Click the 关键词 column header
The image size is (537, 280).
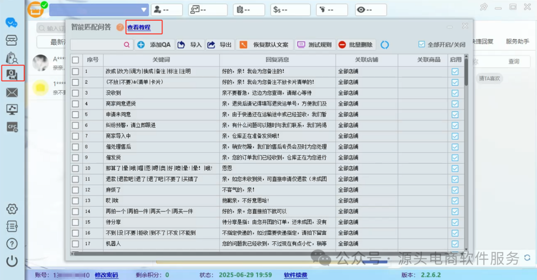(161, 60)
